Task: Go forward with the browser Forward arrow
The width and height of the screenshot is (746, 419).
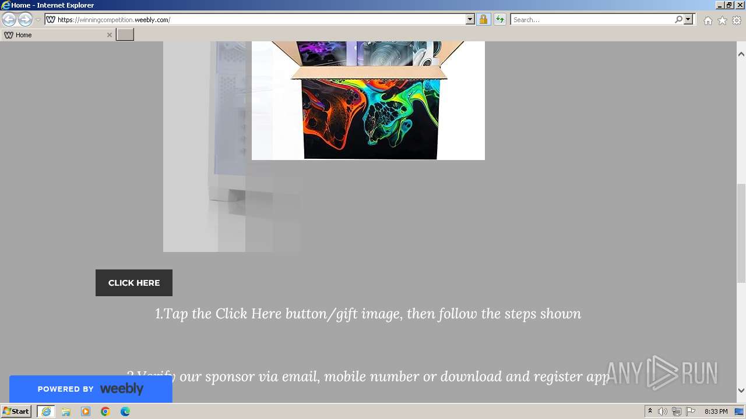Action: tap(25, 19)
